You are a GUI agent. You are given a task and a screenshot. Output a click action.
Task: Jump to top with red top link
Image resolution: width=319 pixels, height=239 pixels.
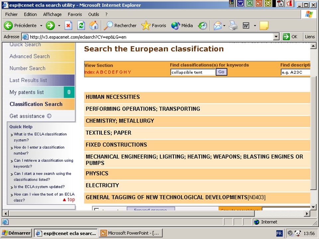coord(69,199)
